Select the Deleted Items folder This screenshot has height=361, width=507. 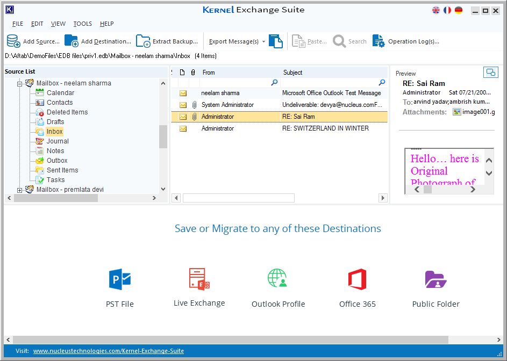67,112
